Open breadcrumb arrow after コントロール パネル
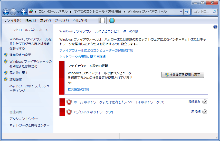 click(71, 12)
